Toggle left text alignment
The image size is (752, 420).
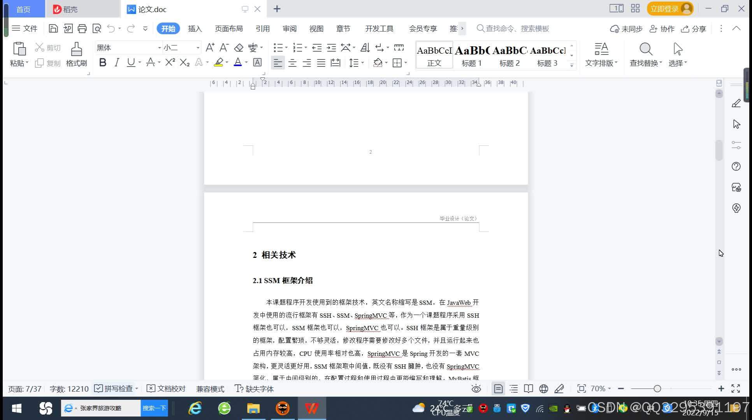(278, 63)
